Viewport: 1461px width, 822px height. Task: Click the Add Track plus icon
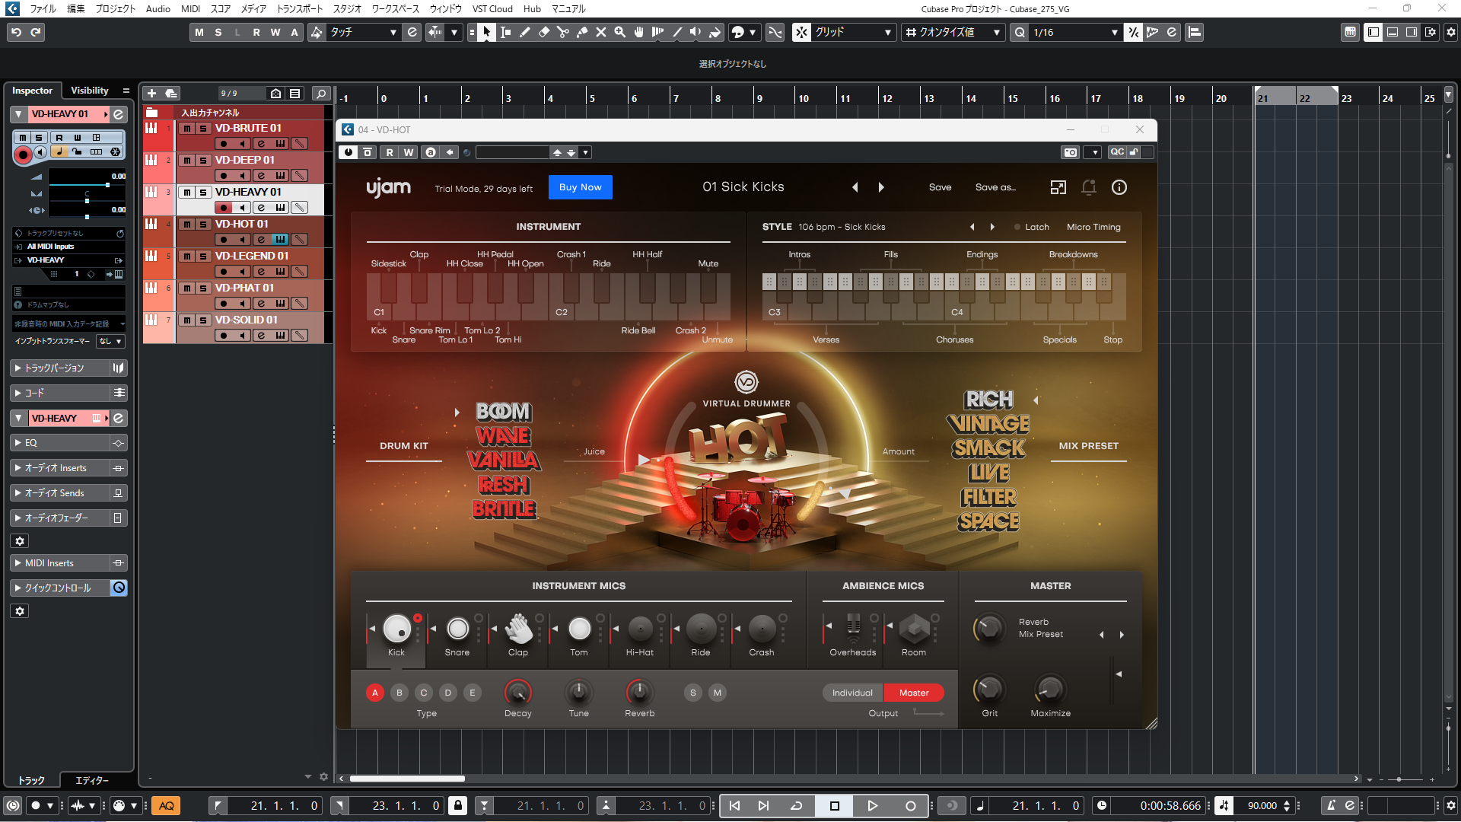151,93
